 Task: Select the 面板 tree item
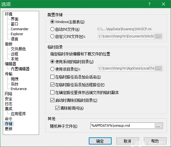9,44
